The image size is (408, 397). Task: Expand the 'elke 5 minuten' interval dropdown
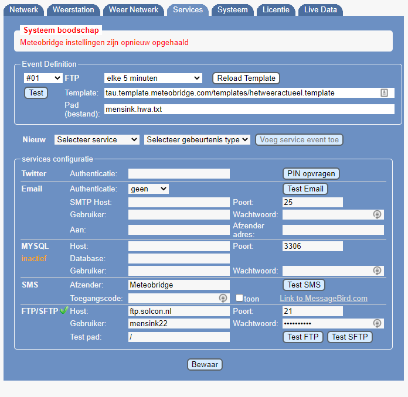(153, 78)
